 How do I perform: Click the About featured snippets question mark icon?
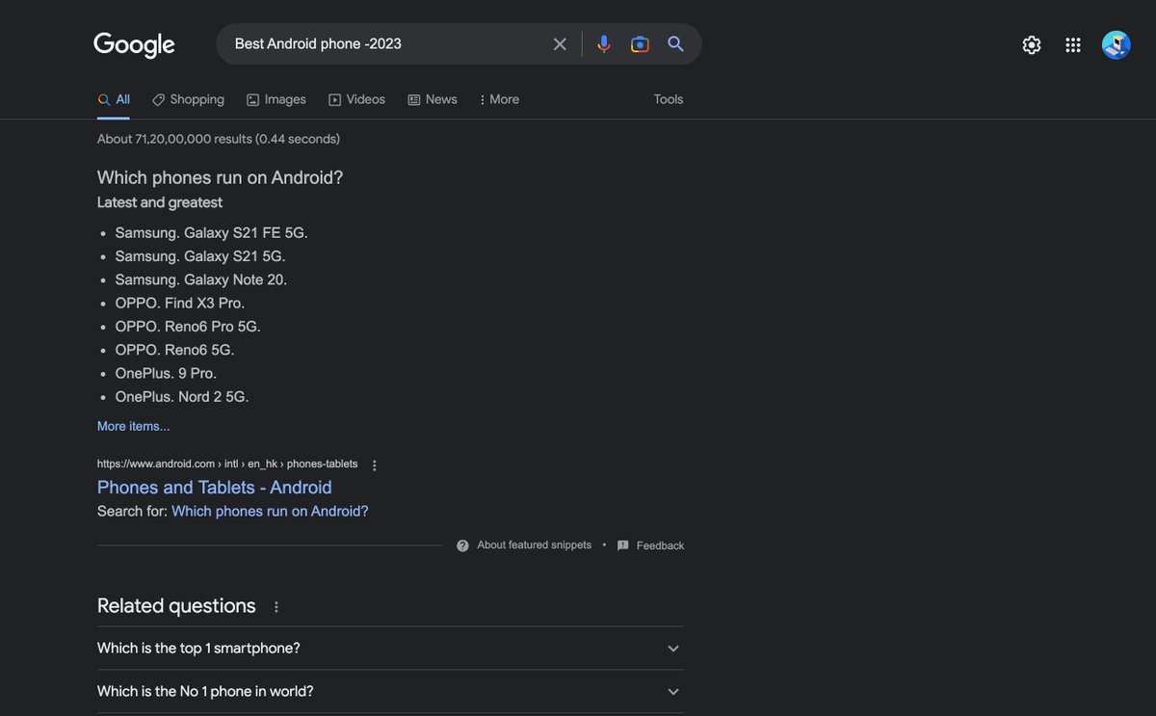(462, 545)
